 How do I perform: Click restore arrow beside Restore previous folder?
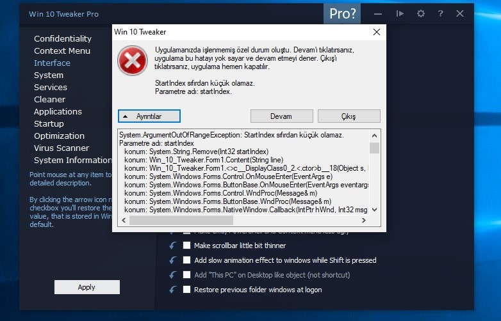coord(173,289)
